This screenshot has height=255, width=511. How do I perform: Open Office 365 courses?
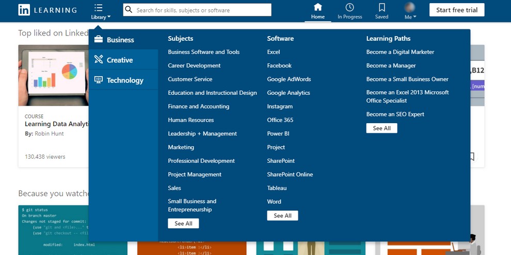[280, 120]
